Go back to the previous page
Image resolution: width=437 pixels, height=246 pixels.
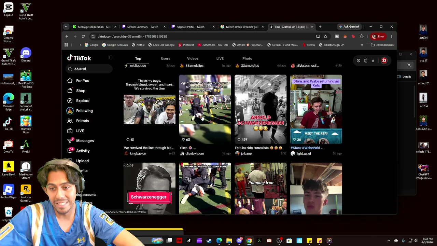point(67,36)
